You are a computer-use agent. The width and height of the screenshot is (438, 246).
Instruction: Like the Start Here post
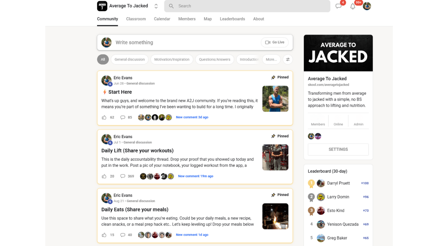click(104, 117)
